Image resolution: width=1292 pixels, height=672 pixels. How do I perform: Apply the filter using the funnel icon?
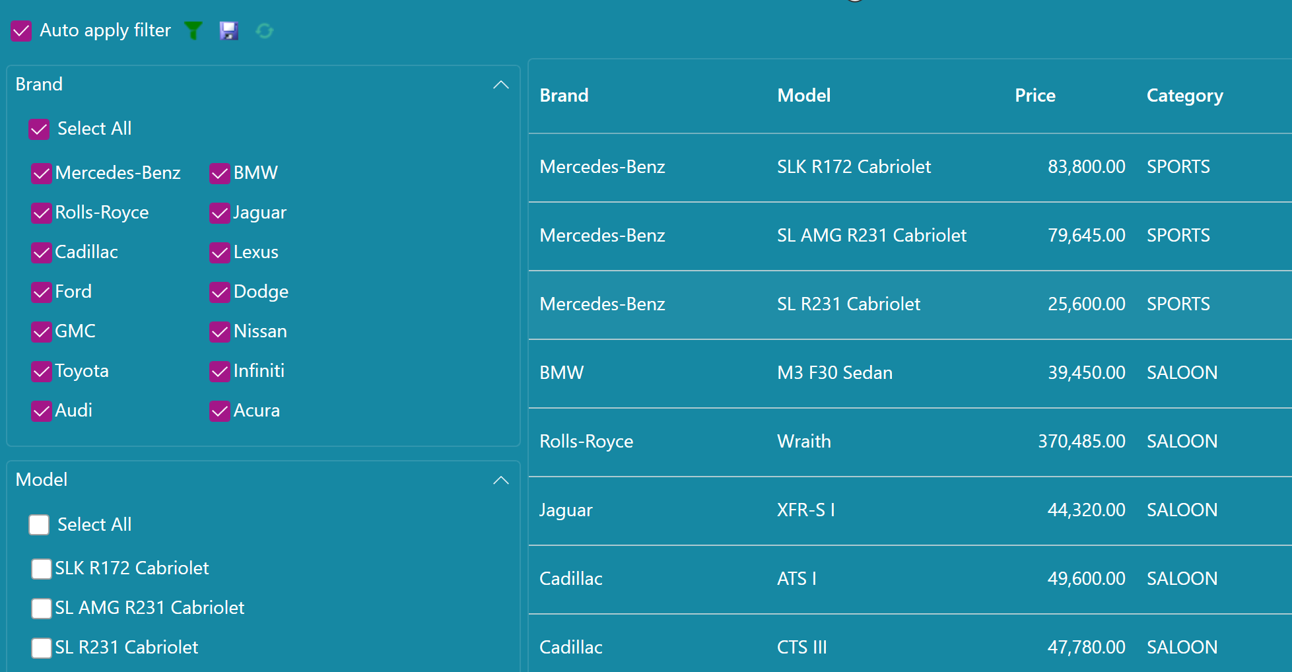click(193, 30)
